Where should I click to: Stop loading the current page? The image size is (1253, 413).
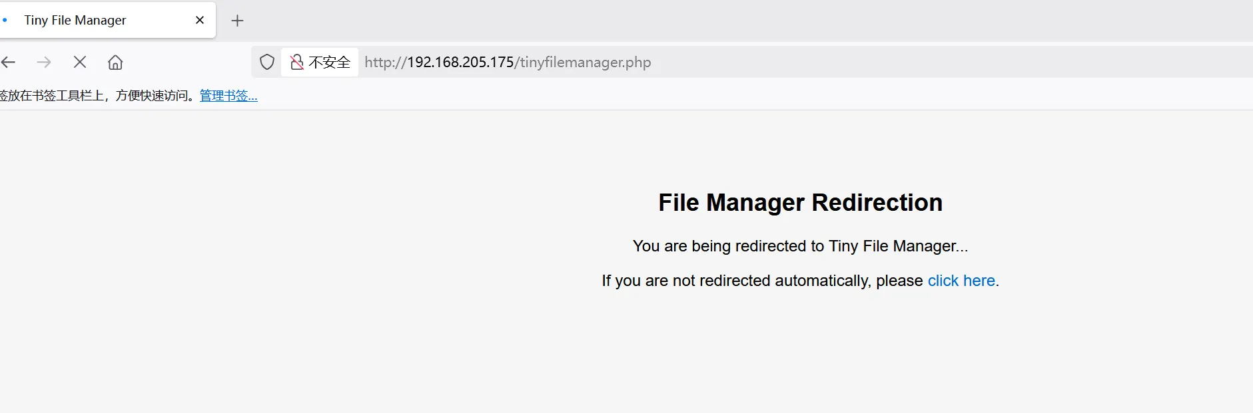(80, 63)
